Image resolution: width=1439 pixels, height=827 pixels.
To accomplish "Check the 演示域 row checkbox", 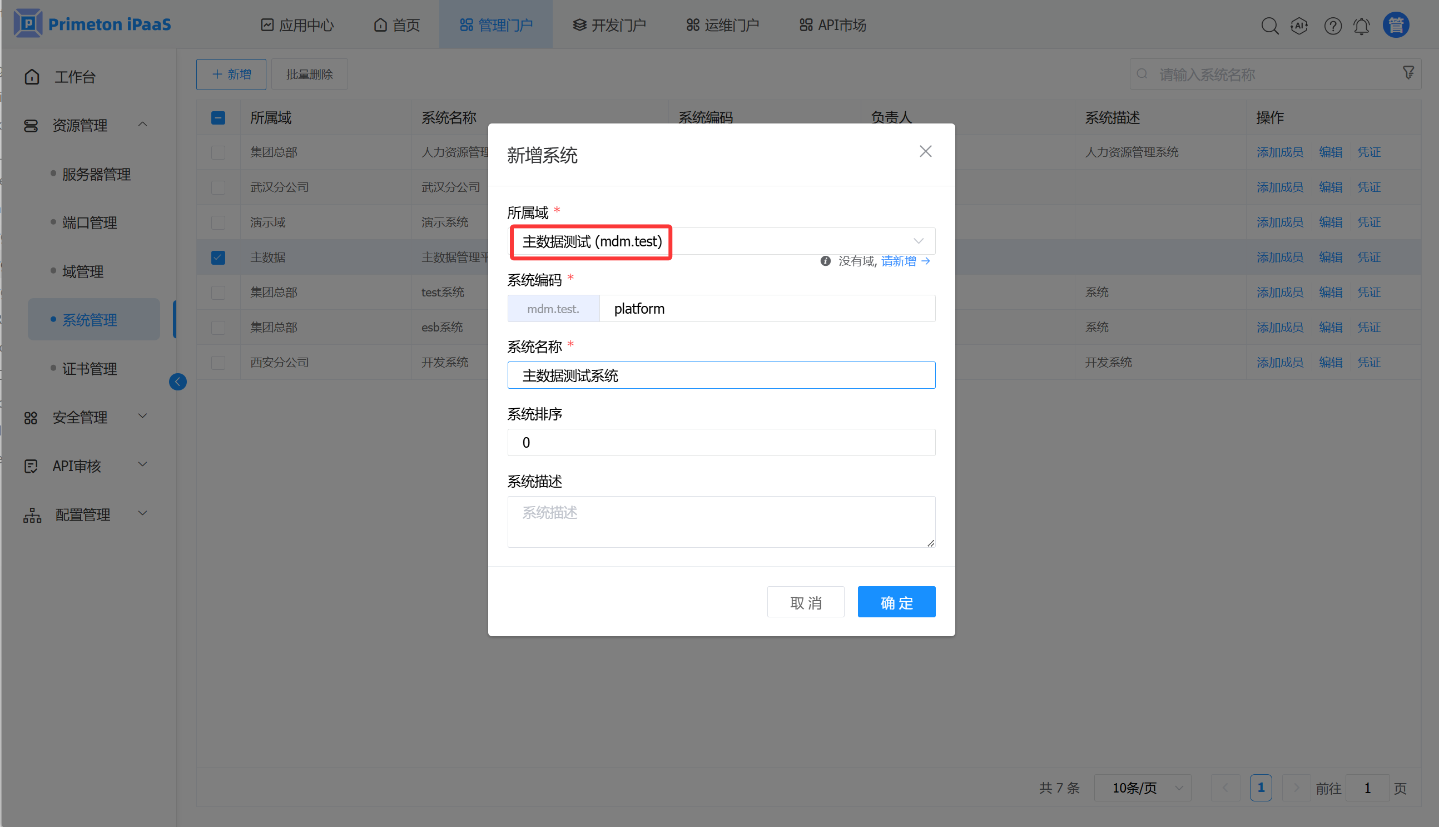I will point(218,222).
